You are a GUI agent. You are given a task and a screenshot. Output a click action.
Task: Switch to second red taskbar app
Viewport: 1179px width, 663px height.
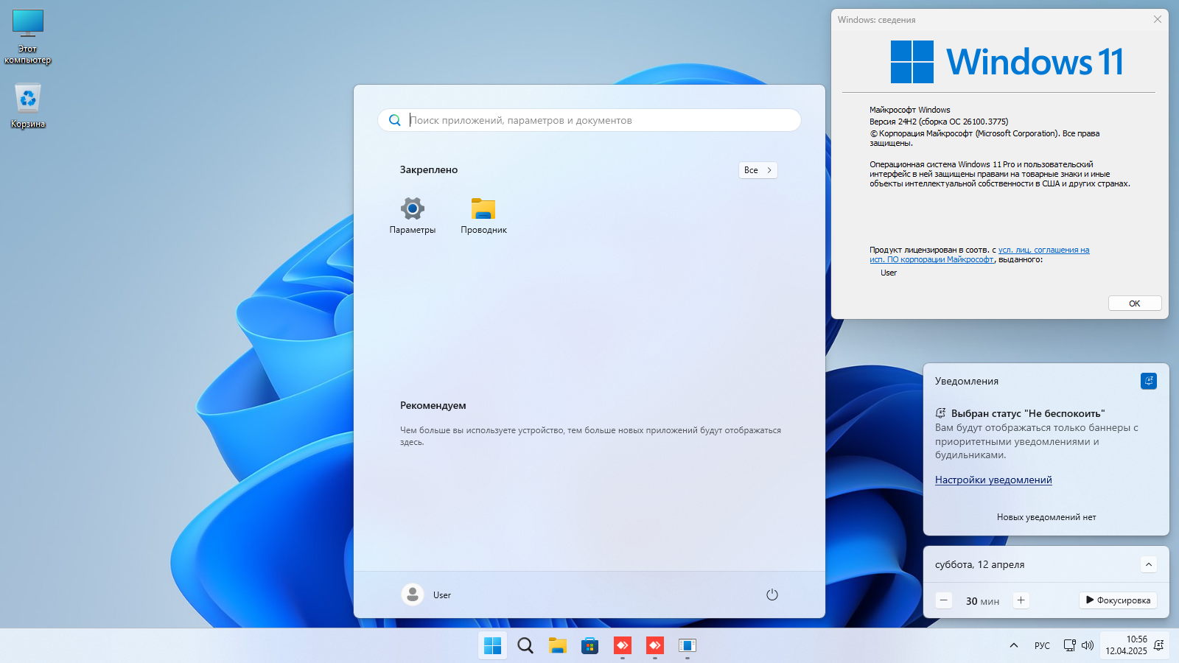click(655, 645)
